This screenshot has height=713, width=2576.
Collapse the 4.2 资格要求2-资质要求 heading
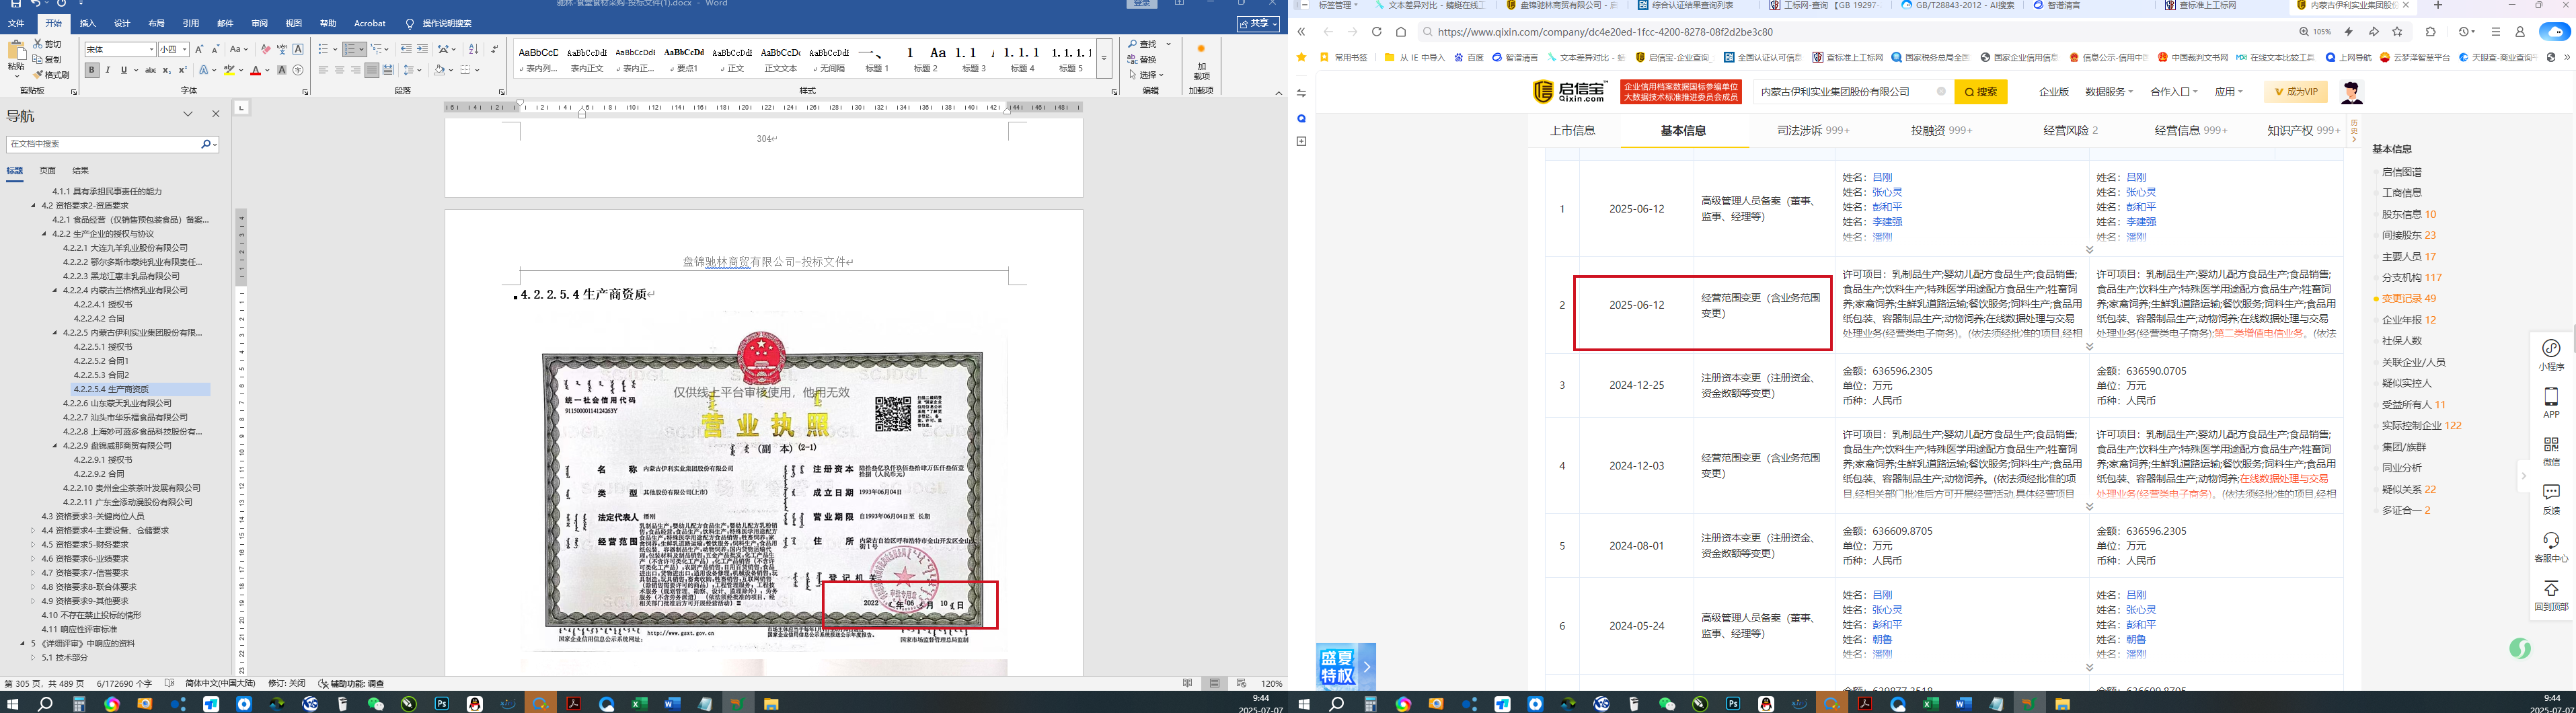(x=33, y=205)
